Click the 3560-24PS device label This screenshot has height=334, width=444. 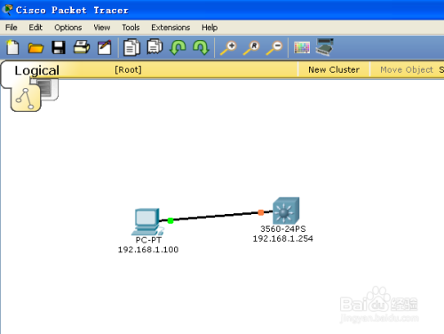[283, 228]
